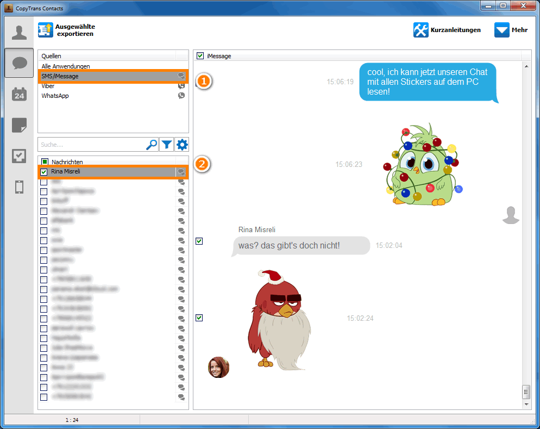Open the settings gear beside search

pyautogui.click(x=182, y=145)
